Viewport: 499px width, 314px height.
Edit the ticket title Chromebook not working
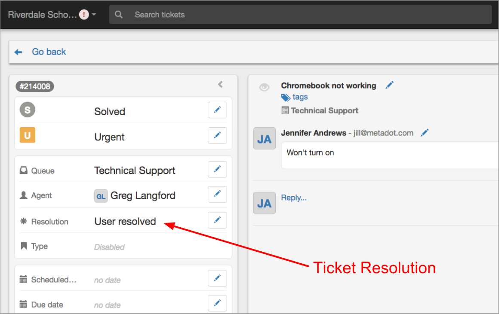click(390, 85)
